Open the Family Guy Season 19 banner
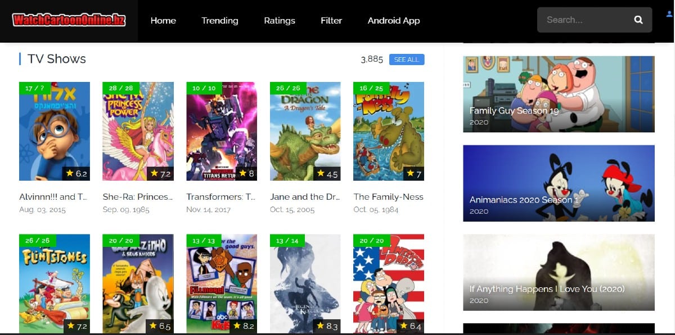The image size is (675, 335). pos(559,94)
